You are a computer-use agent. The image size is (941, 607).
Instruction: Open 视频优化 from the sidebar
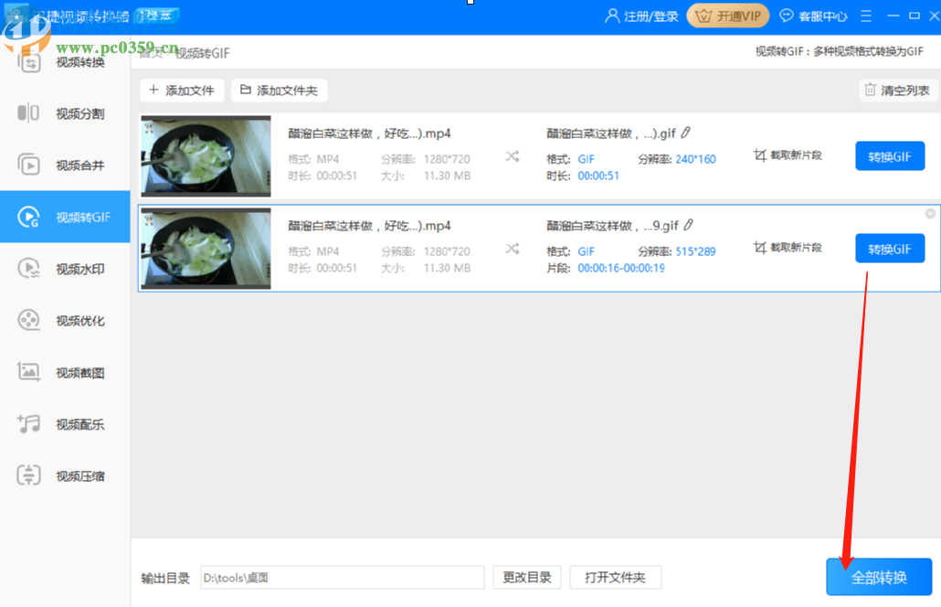point(65,321)
